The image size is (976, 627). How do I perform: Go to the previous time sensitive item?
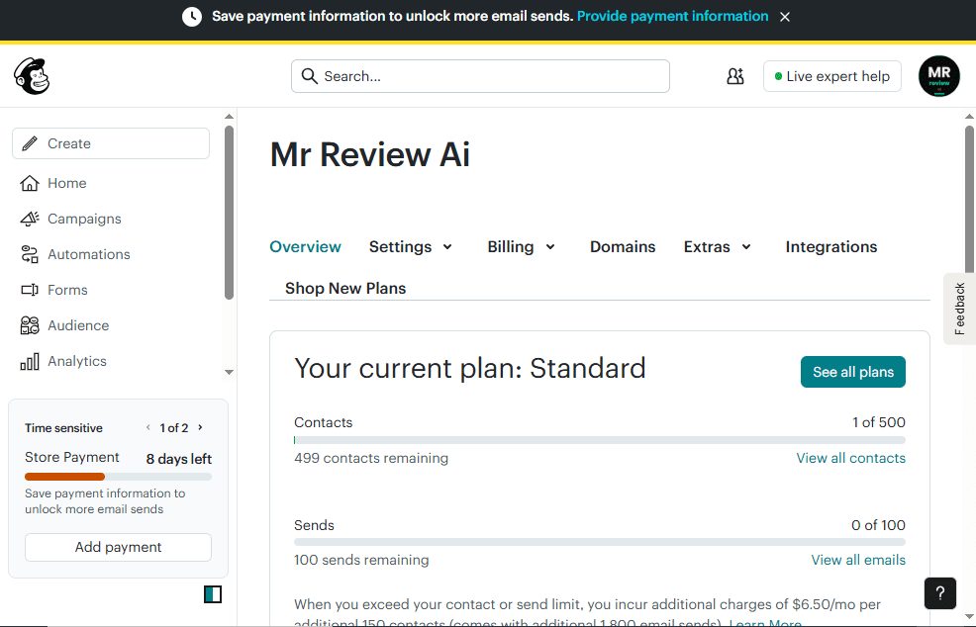coord(148,427)
